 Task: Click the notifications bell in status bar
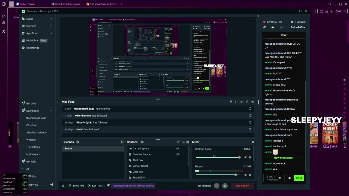pos(108,186)
